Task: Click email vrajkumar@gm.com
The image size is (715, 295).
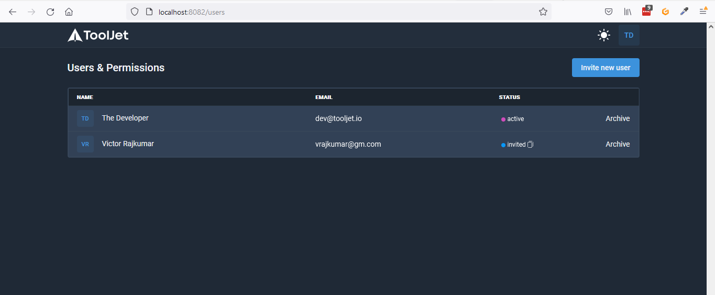Action: [x=348, y=144]
